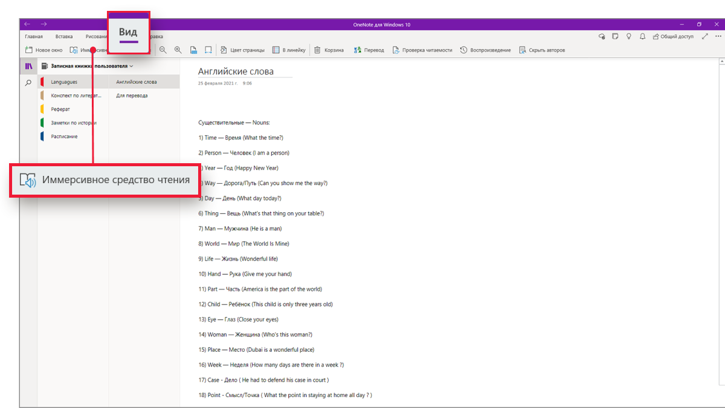Toggle the notebook navigation pane icon
This screenshot has height=408, width=725.
click(x=28, y=66)
